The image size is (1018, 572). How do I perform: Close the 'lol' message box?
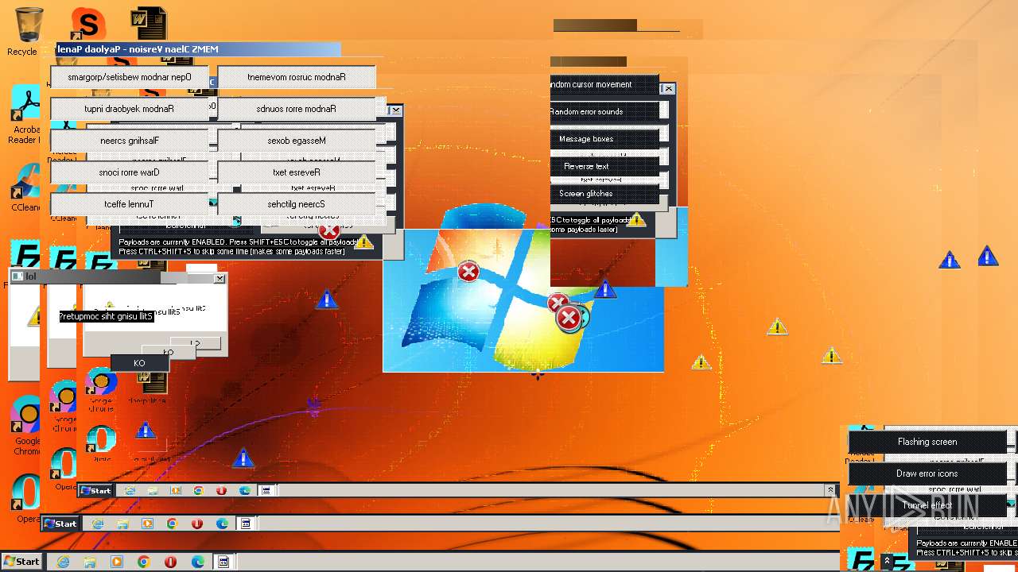click(220, 278)
